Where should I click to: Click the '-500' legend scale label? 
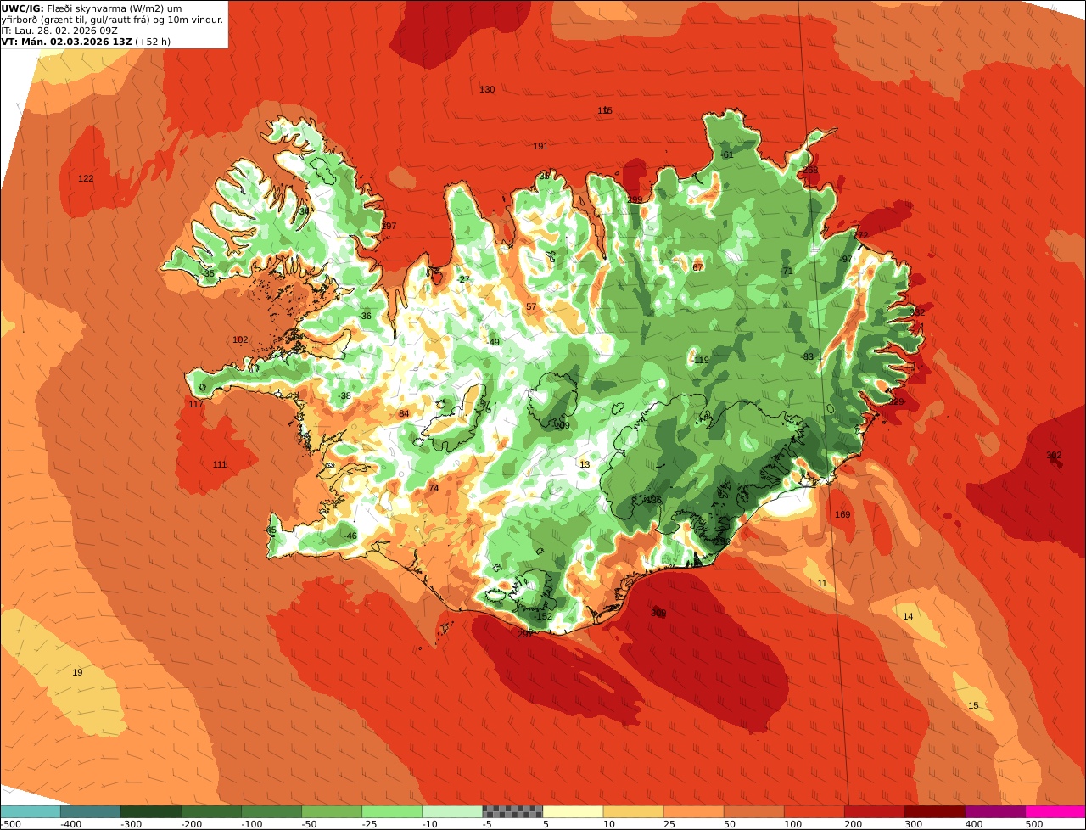[x=9, y=824]
